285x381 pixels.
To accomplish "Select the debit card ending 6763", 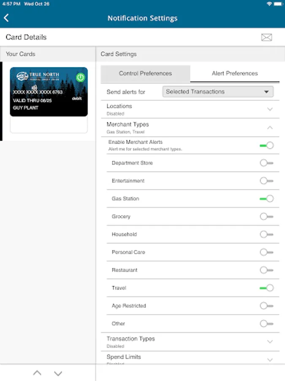I will click(49, 92).
